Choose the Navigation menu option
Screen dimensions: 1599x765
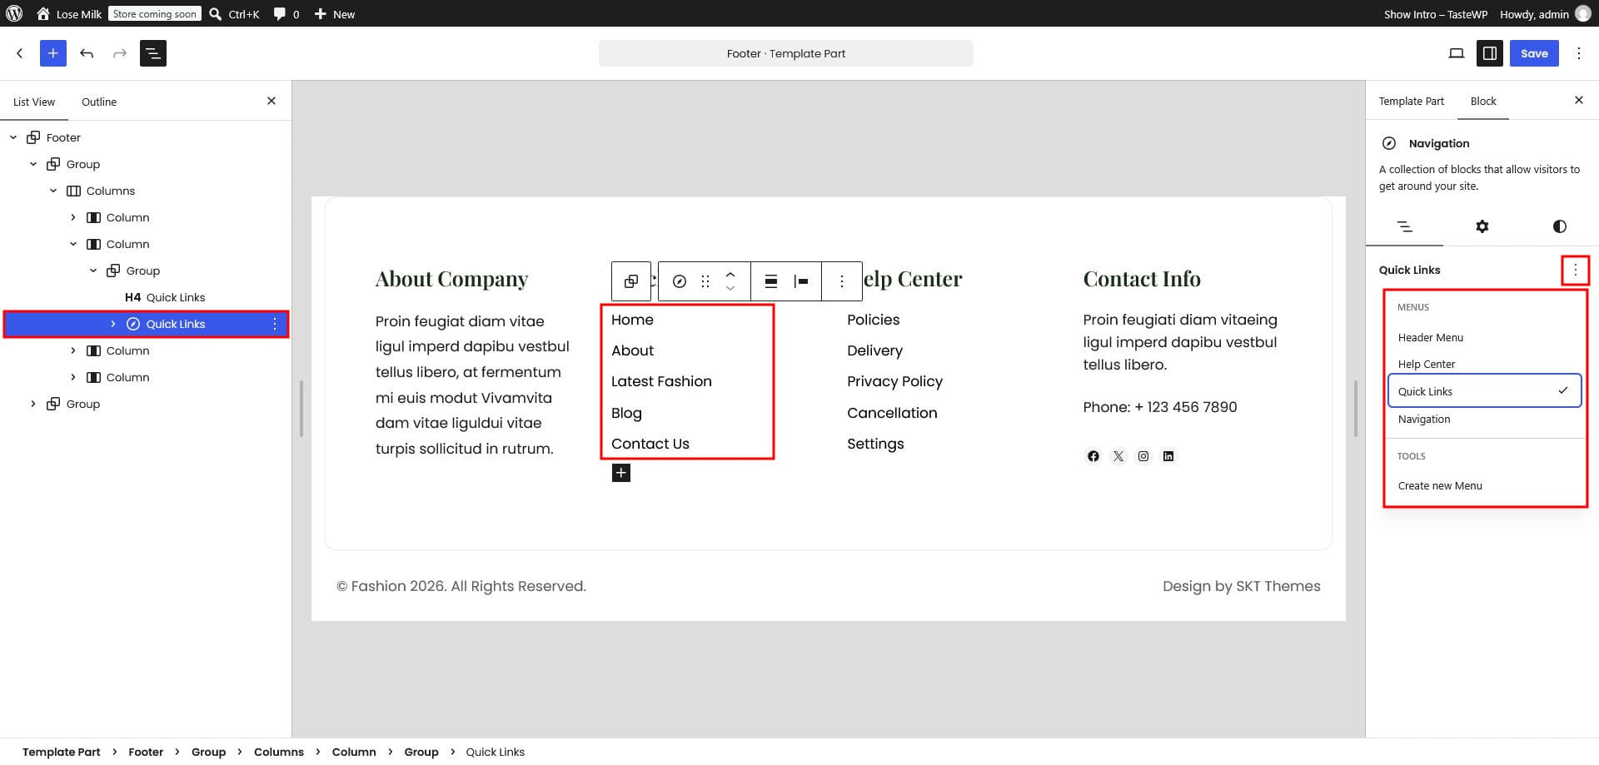[1485, 419]
